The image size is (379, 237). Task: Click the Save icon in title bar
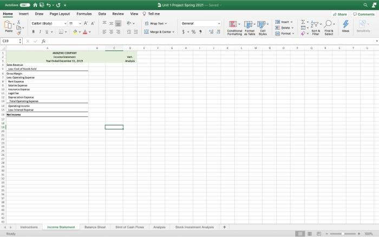coord(42,5)
